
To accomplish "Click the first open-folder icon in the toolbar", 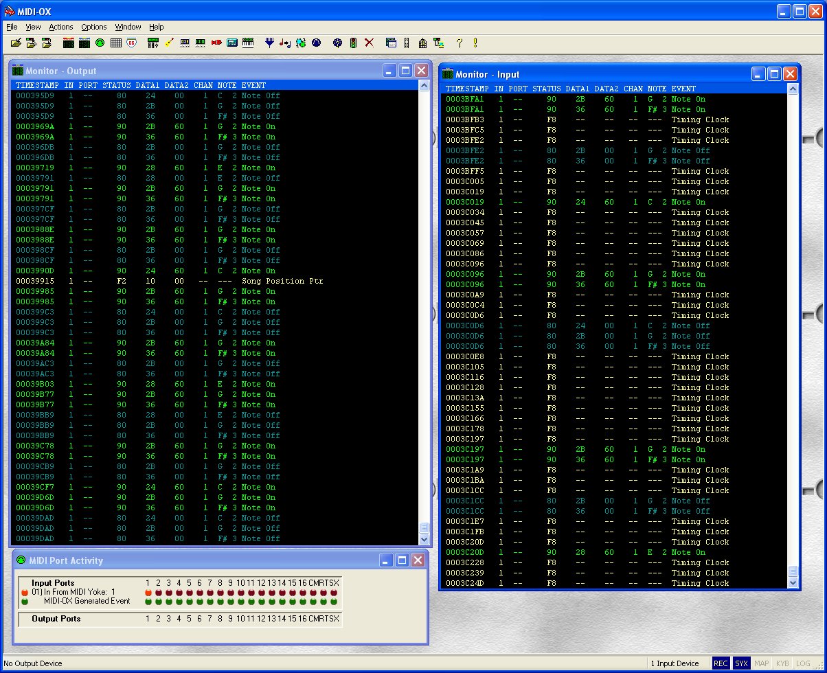I will pyautogui.click(x=16, y=43).
